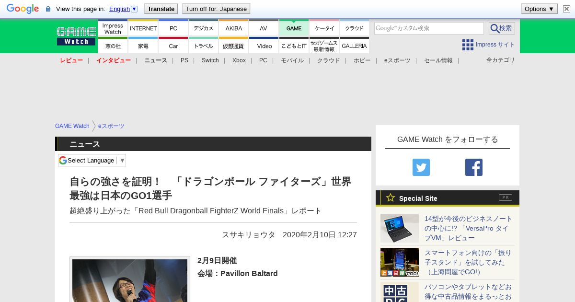Close the Google Translate bar
This screenshot has width=575, height=302.
566,9
